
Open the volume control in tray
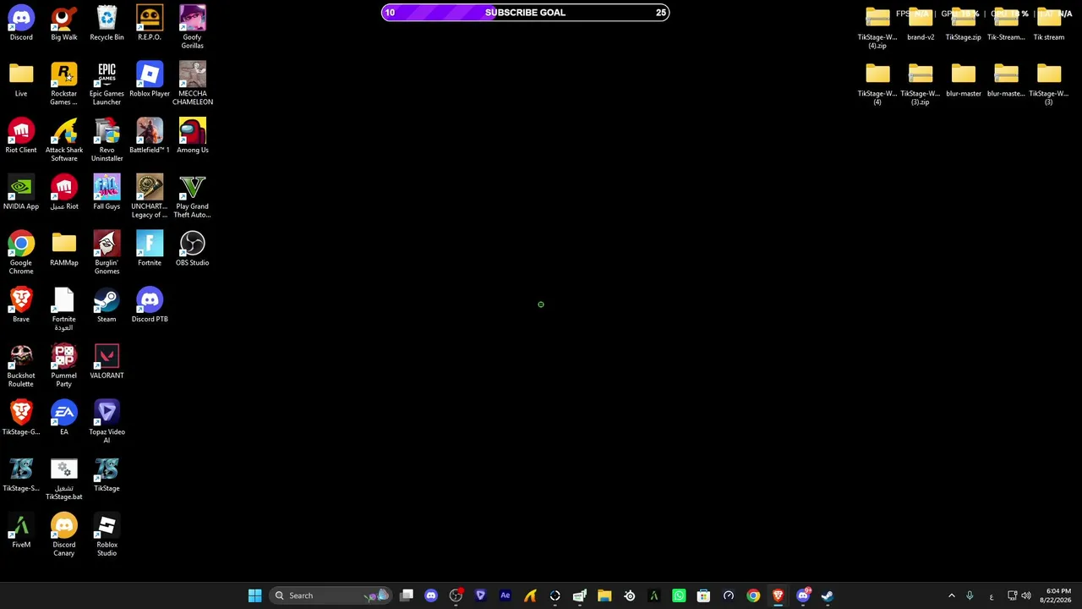point(1026,595)
